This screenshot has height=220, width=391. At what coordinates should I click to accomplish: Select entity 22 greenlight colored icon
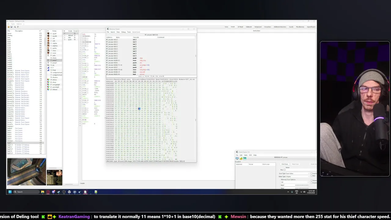[48, 87]
